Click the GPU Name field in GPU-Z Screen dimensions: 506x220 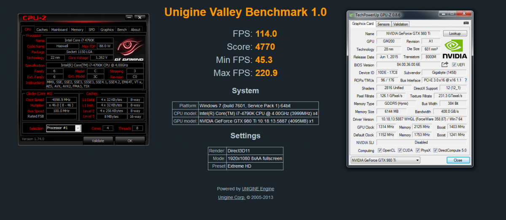click(408, 33)
